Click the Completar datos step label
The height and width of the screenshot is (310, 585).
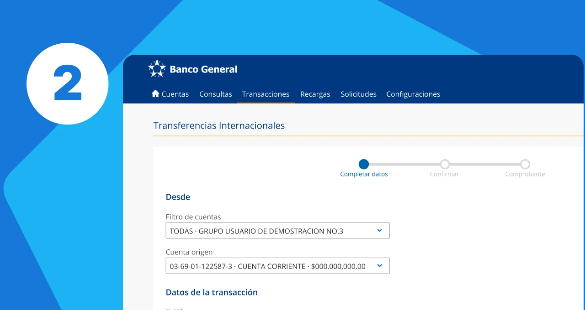pos(364,174)
